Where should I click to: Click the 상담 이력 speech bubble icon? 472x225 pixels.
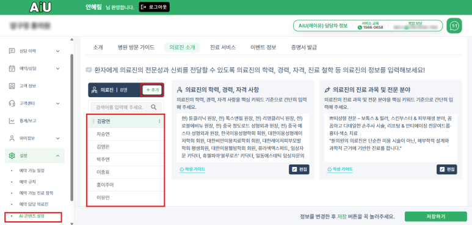click(12, 51)
